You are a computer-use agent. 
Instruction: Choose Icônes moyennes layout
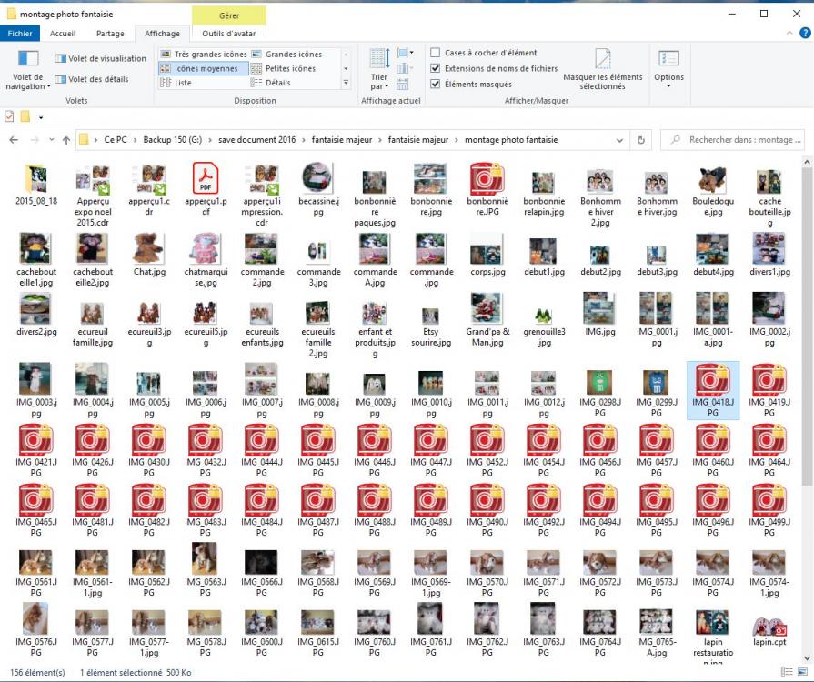pyautogui.click(x=204, y=68)
